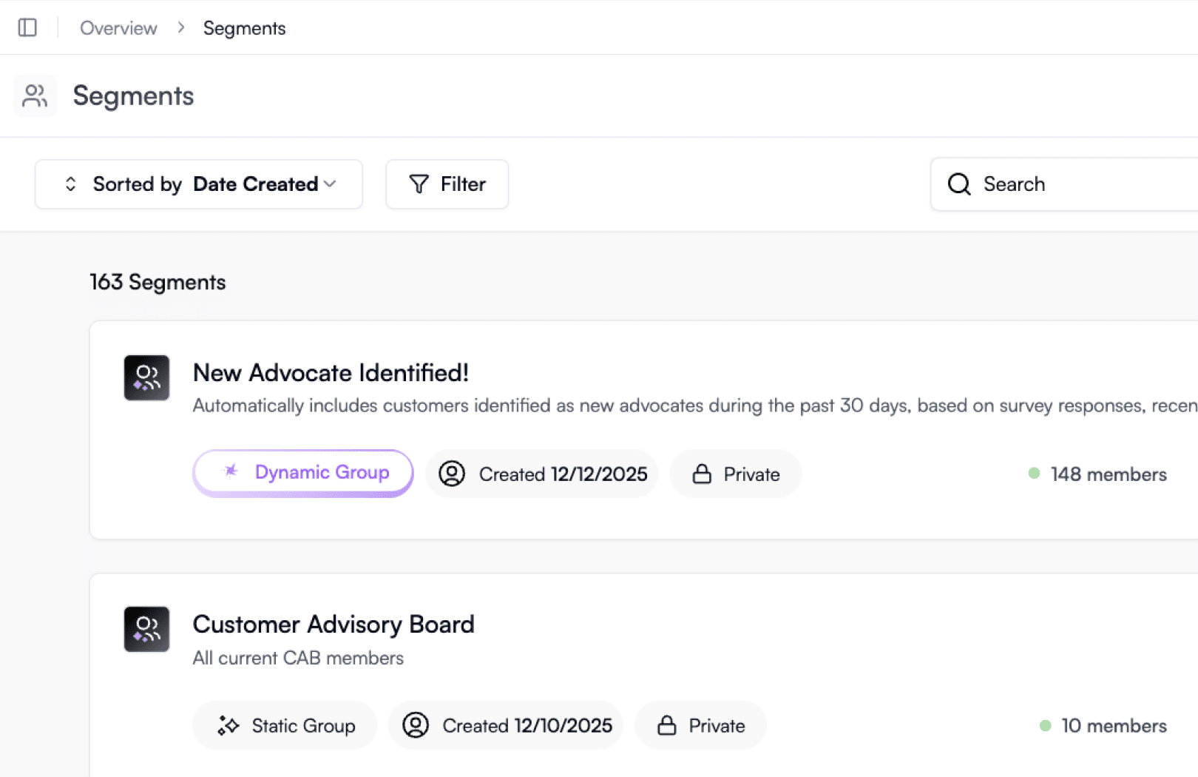Click the Dynamic Group badge

[x=303, y=473]
